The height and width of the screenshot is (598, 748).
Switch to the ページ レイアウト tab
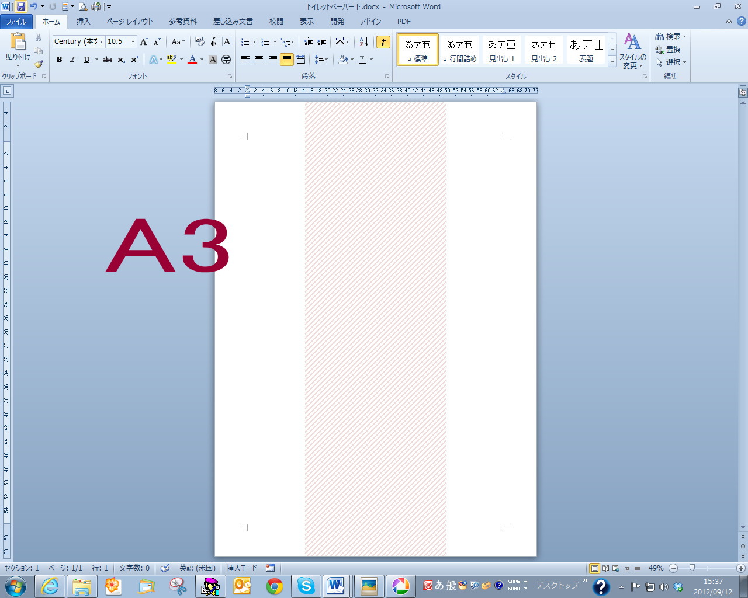[x=129, y=21]
